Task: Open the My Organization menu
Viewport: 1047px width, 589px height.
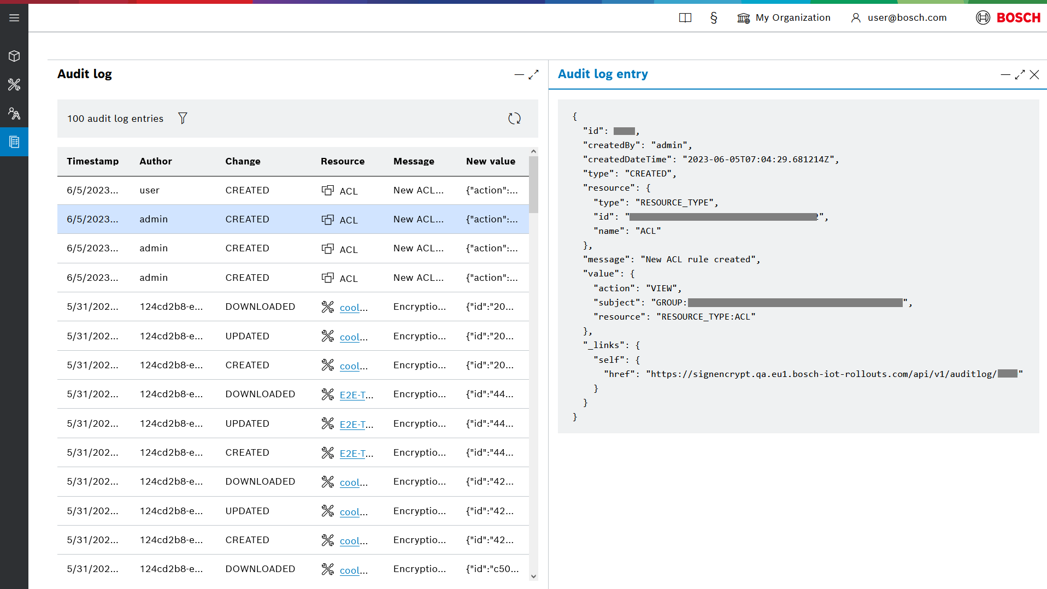Action: [784, 18]
